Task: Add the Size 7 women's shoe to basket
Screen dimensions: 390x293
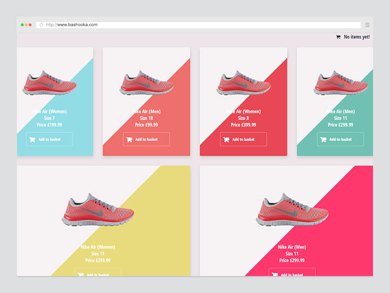Action: [50, 139]
